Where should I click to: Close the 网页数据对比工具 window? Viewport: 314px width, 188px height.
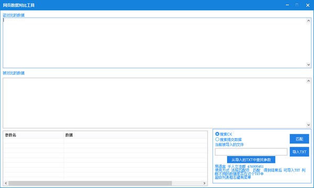coord(308,5)
